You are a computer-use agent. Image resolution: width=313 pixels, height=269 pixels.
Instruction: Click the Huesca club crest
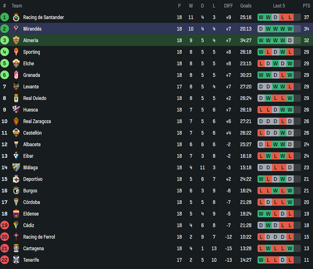[x=16, y=110]
